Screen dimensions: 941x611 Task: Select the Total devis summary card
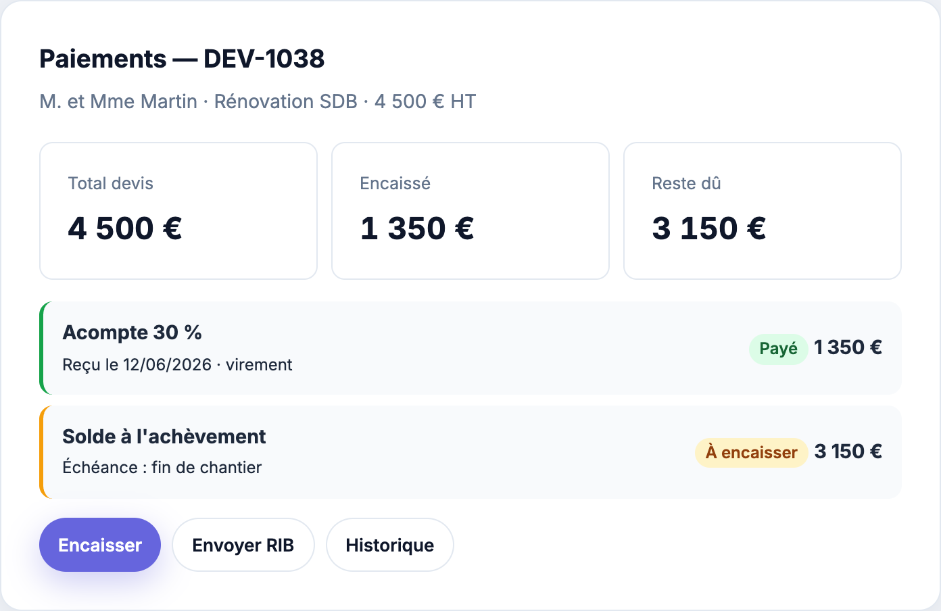click(x=178, y=211)
